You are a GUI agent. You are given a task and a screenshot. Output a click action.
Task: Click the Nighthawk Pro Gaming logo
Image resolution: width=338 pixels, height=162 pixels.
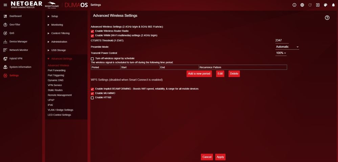pos(52,5)
